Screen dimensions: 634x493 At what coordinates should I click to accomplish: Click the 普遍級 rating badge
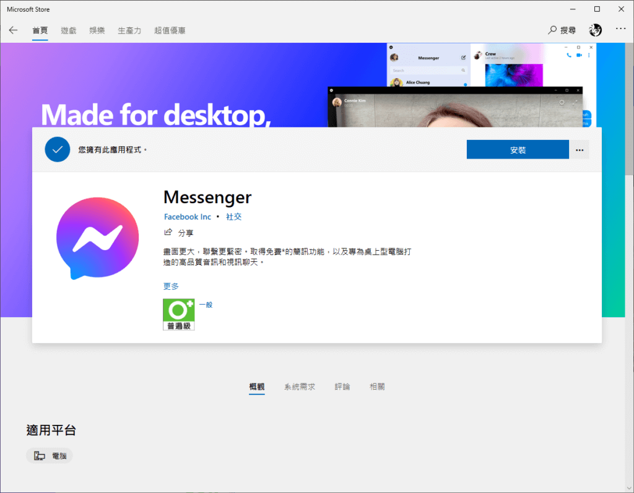179,314
